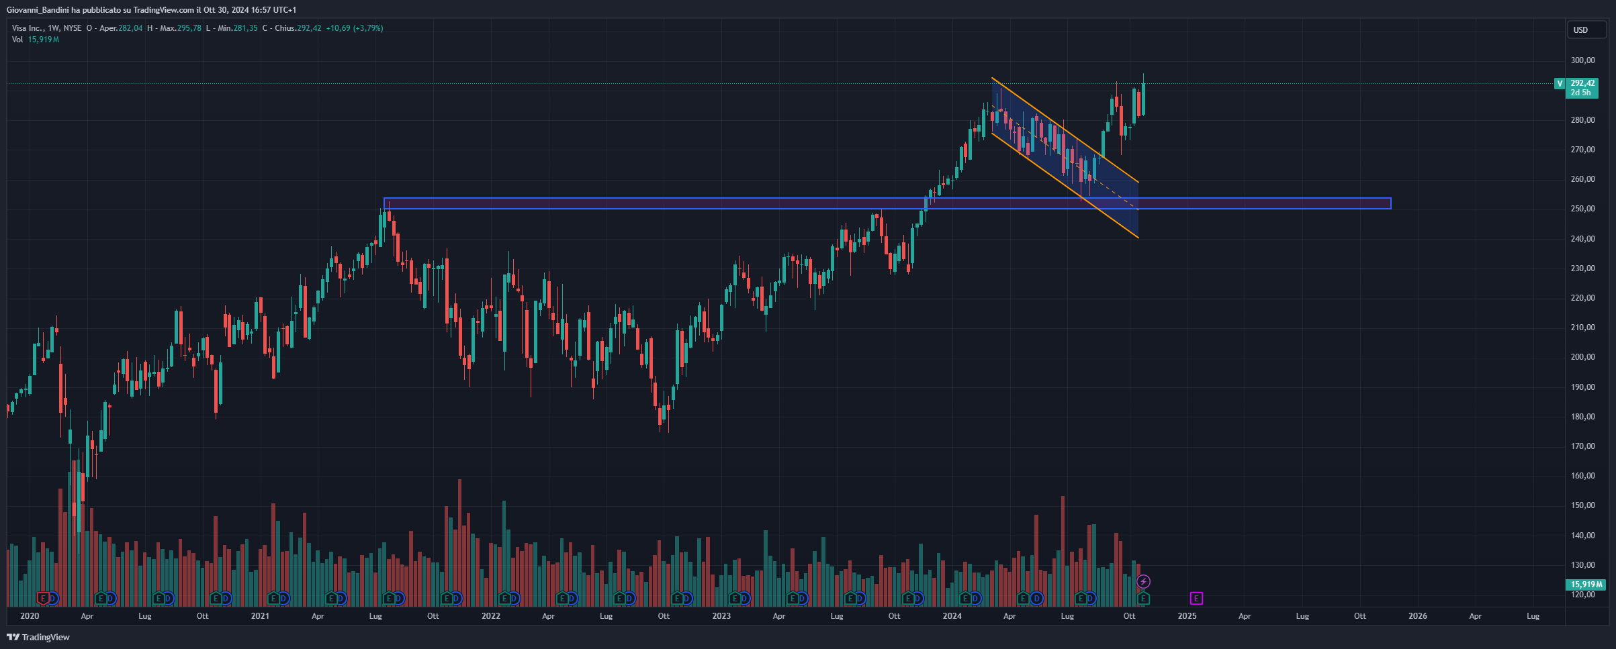Click the TradingView logo link

tap(38, 637)
